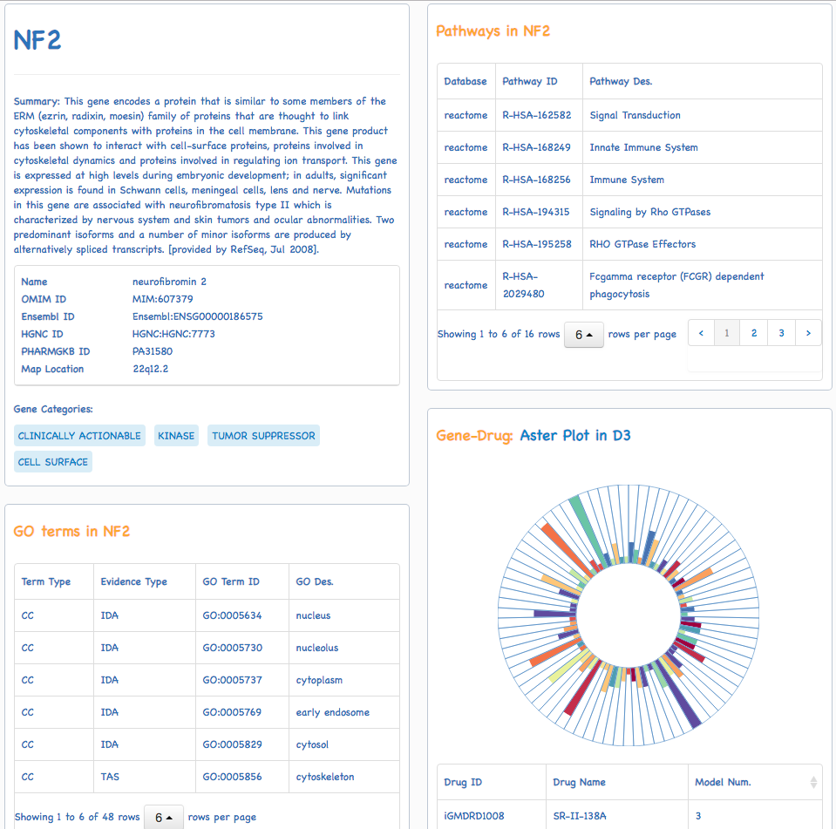Select pathway ID R-HSA-2029480
The image size is (836, 829).
524,285
